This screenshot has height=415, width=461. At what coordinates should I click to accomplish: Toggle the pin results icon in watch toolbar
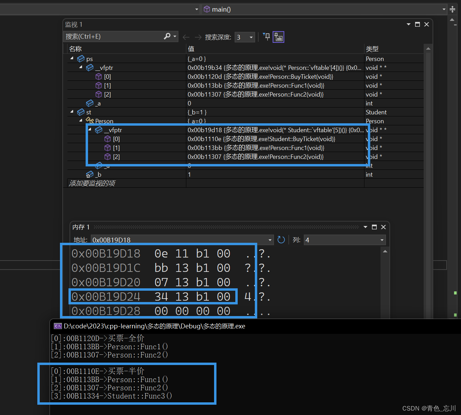coord(266,37)
